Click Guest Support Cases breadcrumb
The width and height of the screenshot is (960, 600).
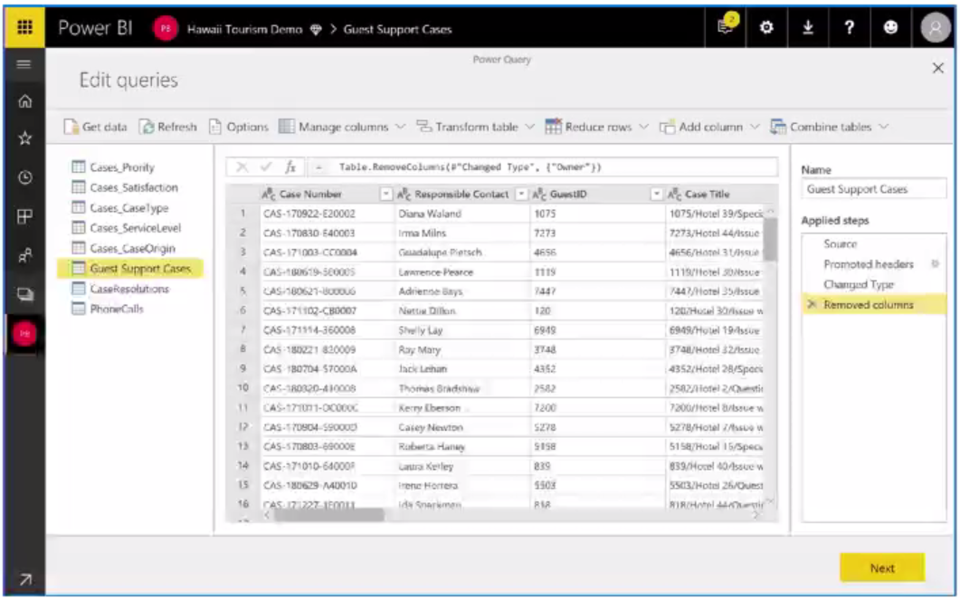[x=397, y=29]
